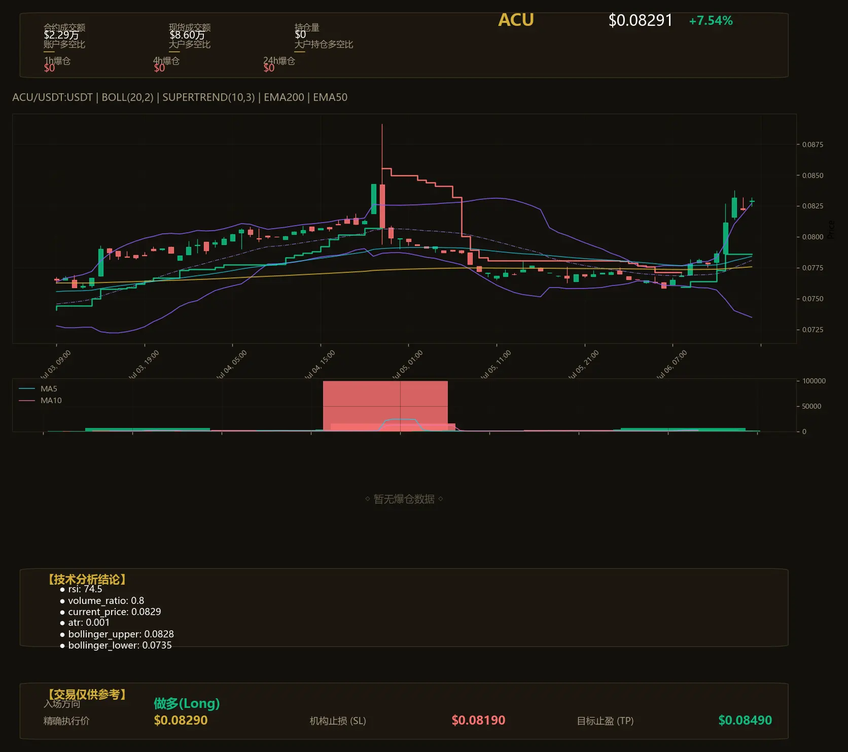Click the chart title ACU/USDT:USDT indicators text
This screenshot has width=848, height=752.
tap(180, 97)
